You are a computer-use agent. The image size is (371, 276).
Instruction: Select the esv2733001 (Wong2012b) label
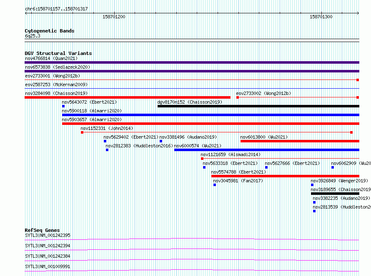click(x=53, y=76)
